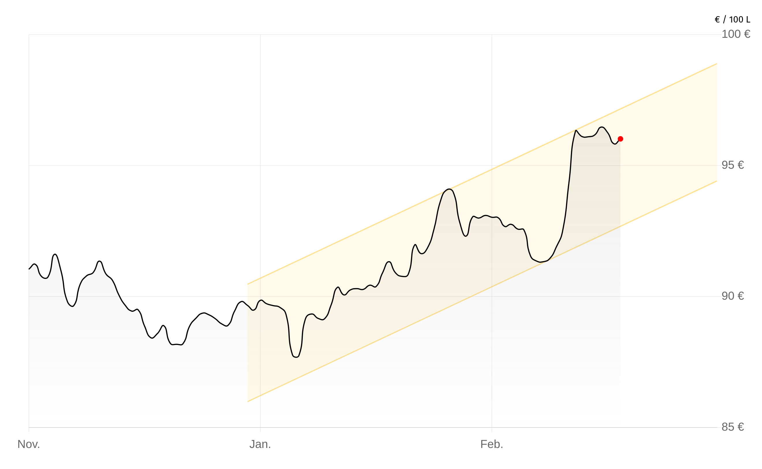
Task: Select the "100 €" y-axis label
Action: coord(736,34)
